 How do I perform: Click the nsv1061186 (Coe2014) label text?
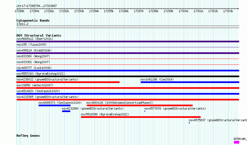[x=157, y=79]
